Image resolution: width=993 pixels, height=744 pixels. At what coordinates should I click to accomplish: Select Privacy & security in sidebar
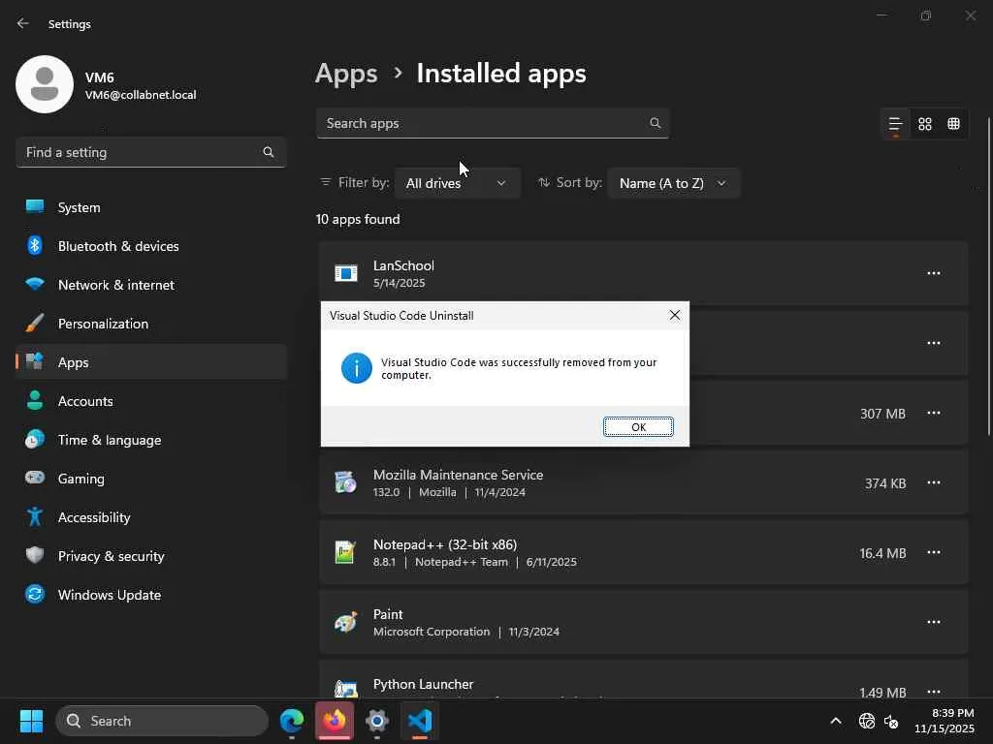111,556
